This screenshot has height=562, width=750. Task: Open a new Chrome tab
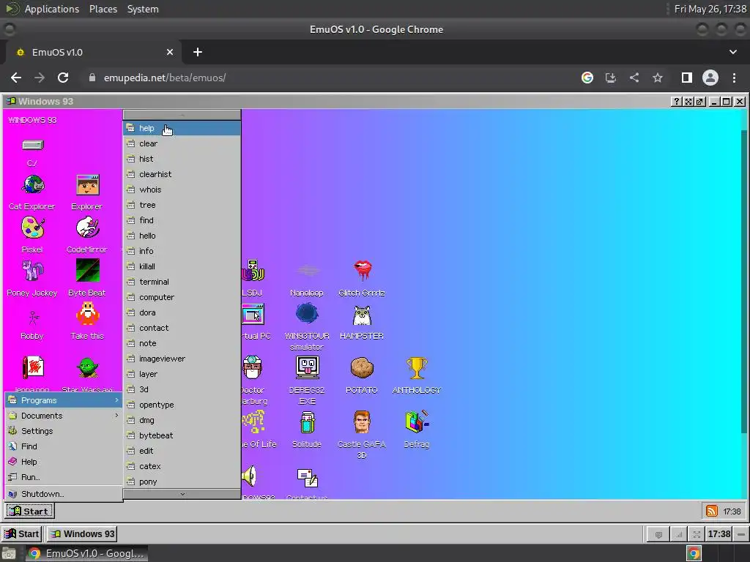198,52
